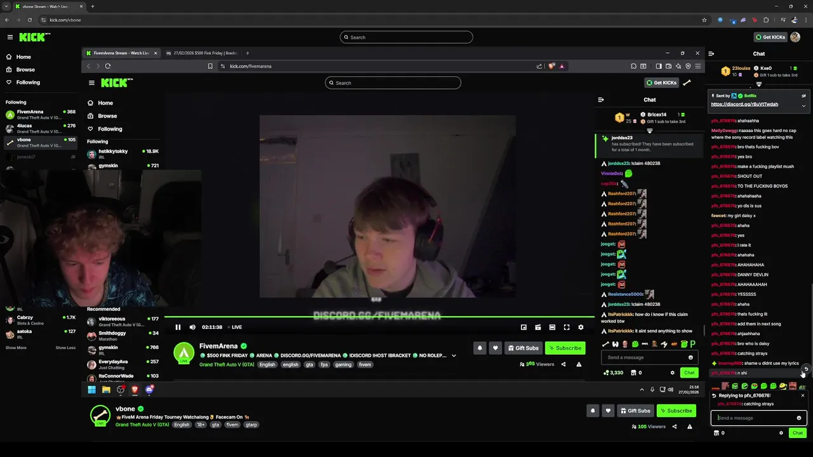Click the English language tag under vbone
813x457 pixels.
pyautogui.click(x=182, y=425)
